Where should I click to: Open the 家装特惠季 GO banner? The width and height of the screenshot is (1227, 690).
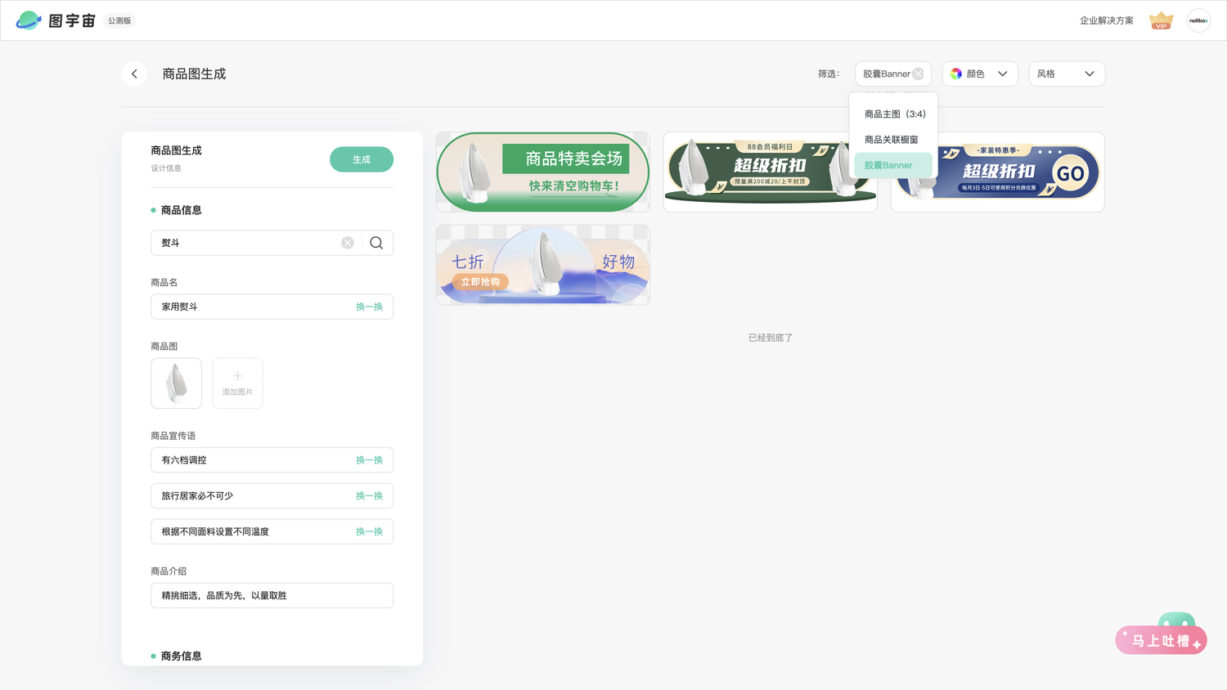coord(998,172)
